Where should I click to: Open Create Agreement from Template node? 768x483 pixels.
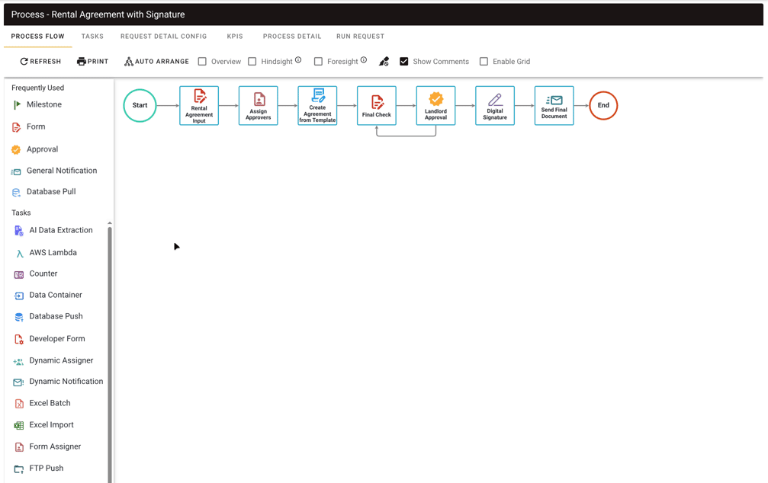317,106
